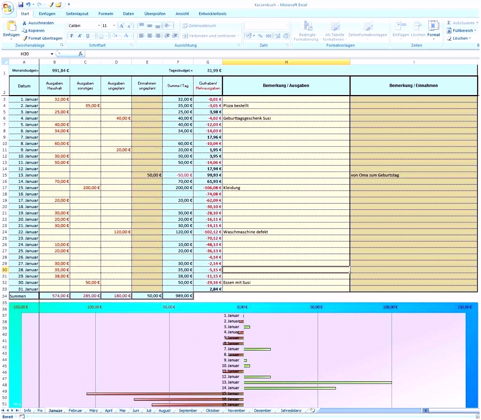Right-align cell text

point(158,36)
